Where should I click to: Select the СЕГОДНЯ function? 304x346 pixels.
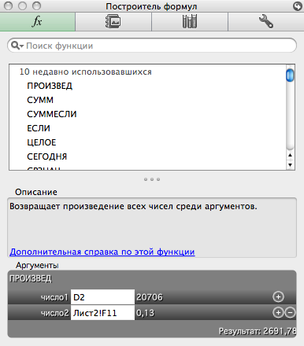tap(47, 156)
